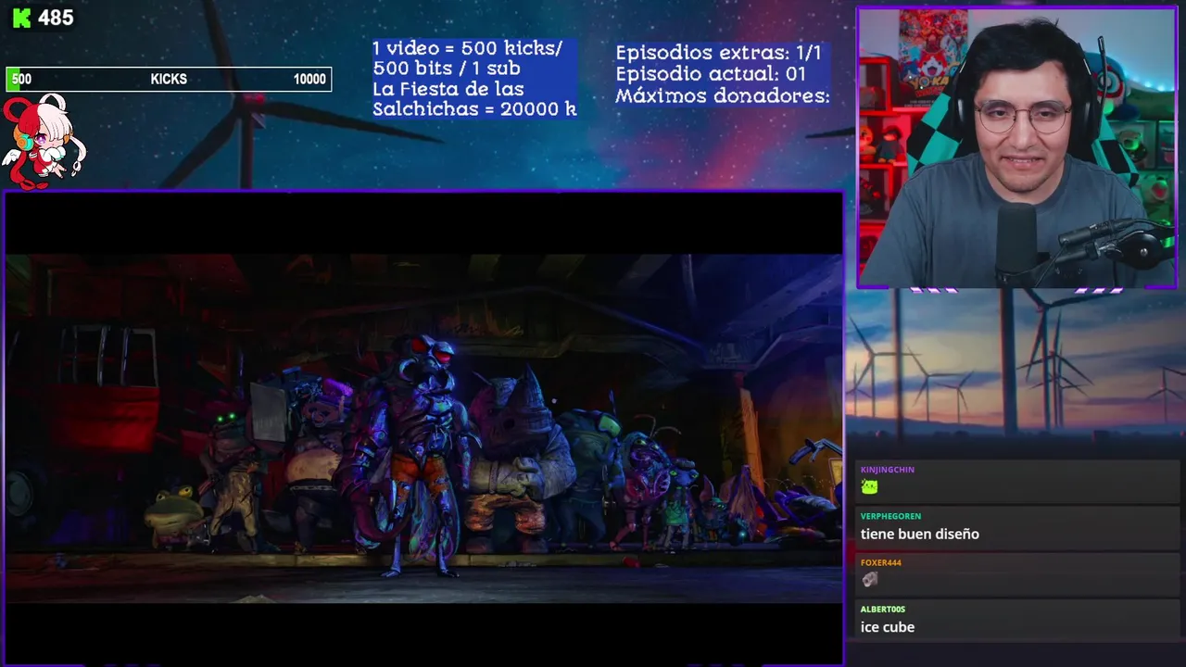Click the 'Salchichas = 20000 k' text
The width and height of the screenshot is (1186, 667).
coord(474,109)
